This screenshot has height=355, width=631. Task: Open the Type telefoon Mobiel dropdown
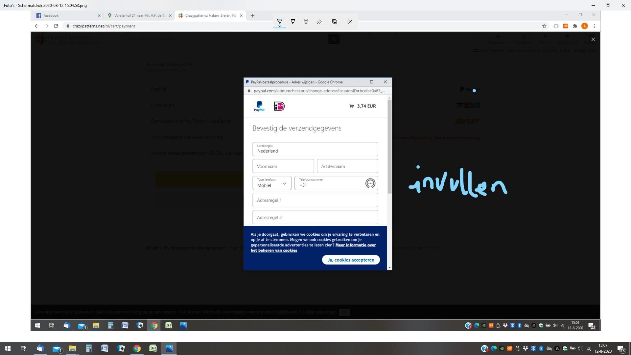(272, 183)
